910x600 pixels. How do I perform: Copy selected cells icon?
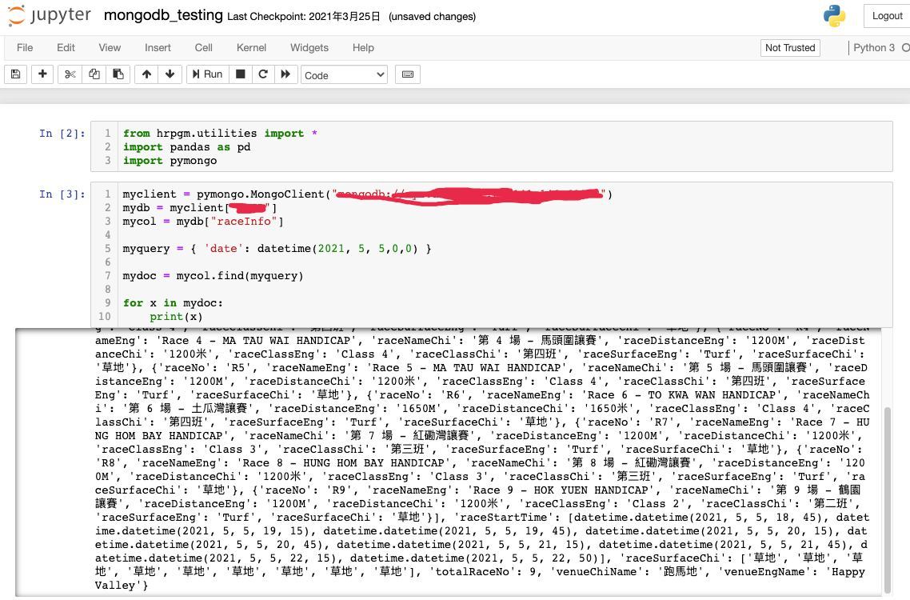click(x=94, y=74)
